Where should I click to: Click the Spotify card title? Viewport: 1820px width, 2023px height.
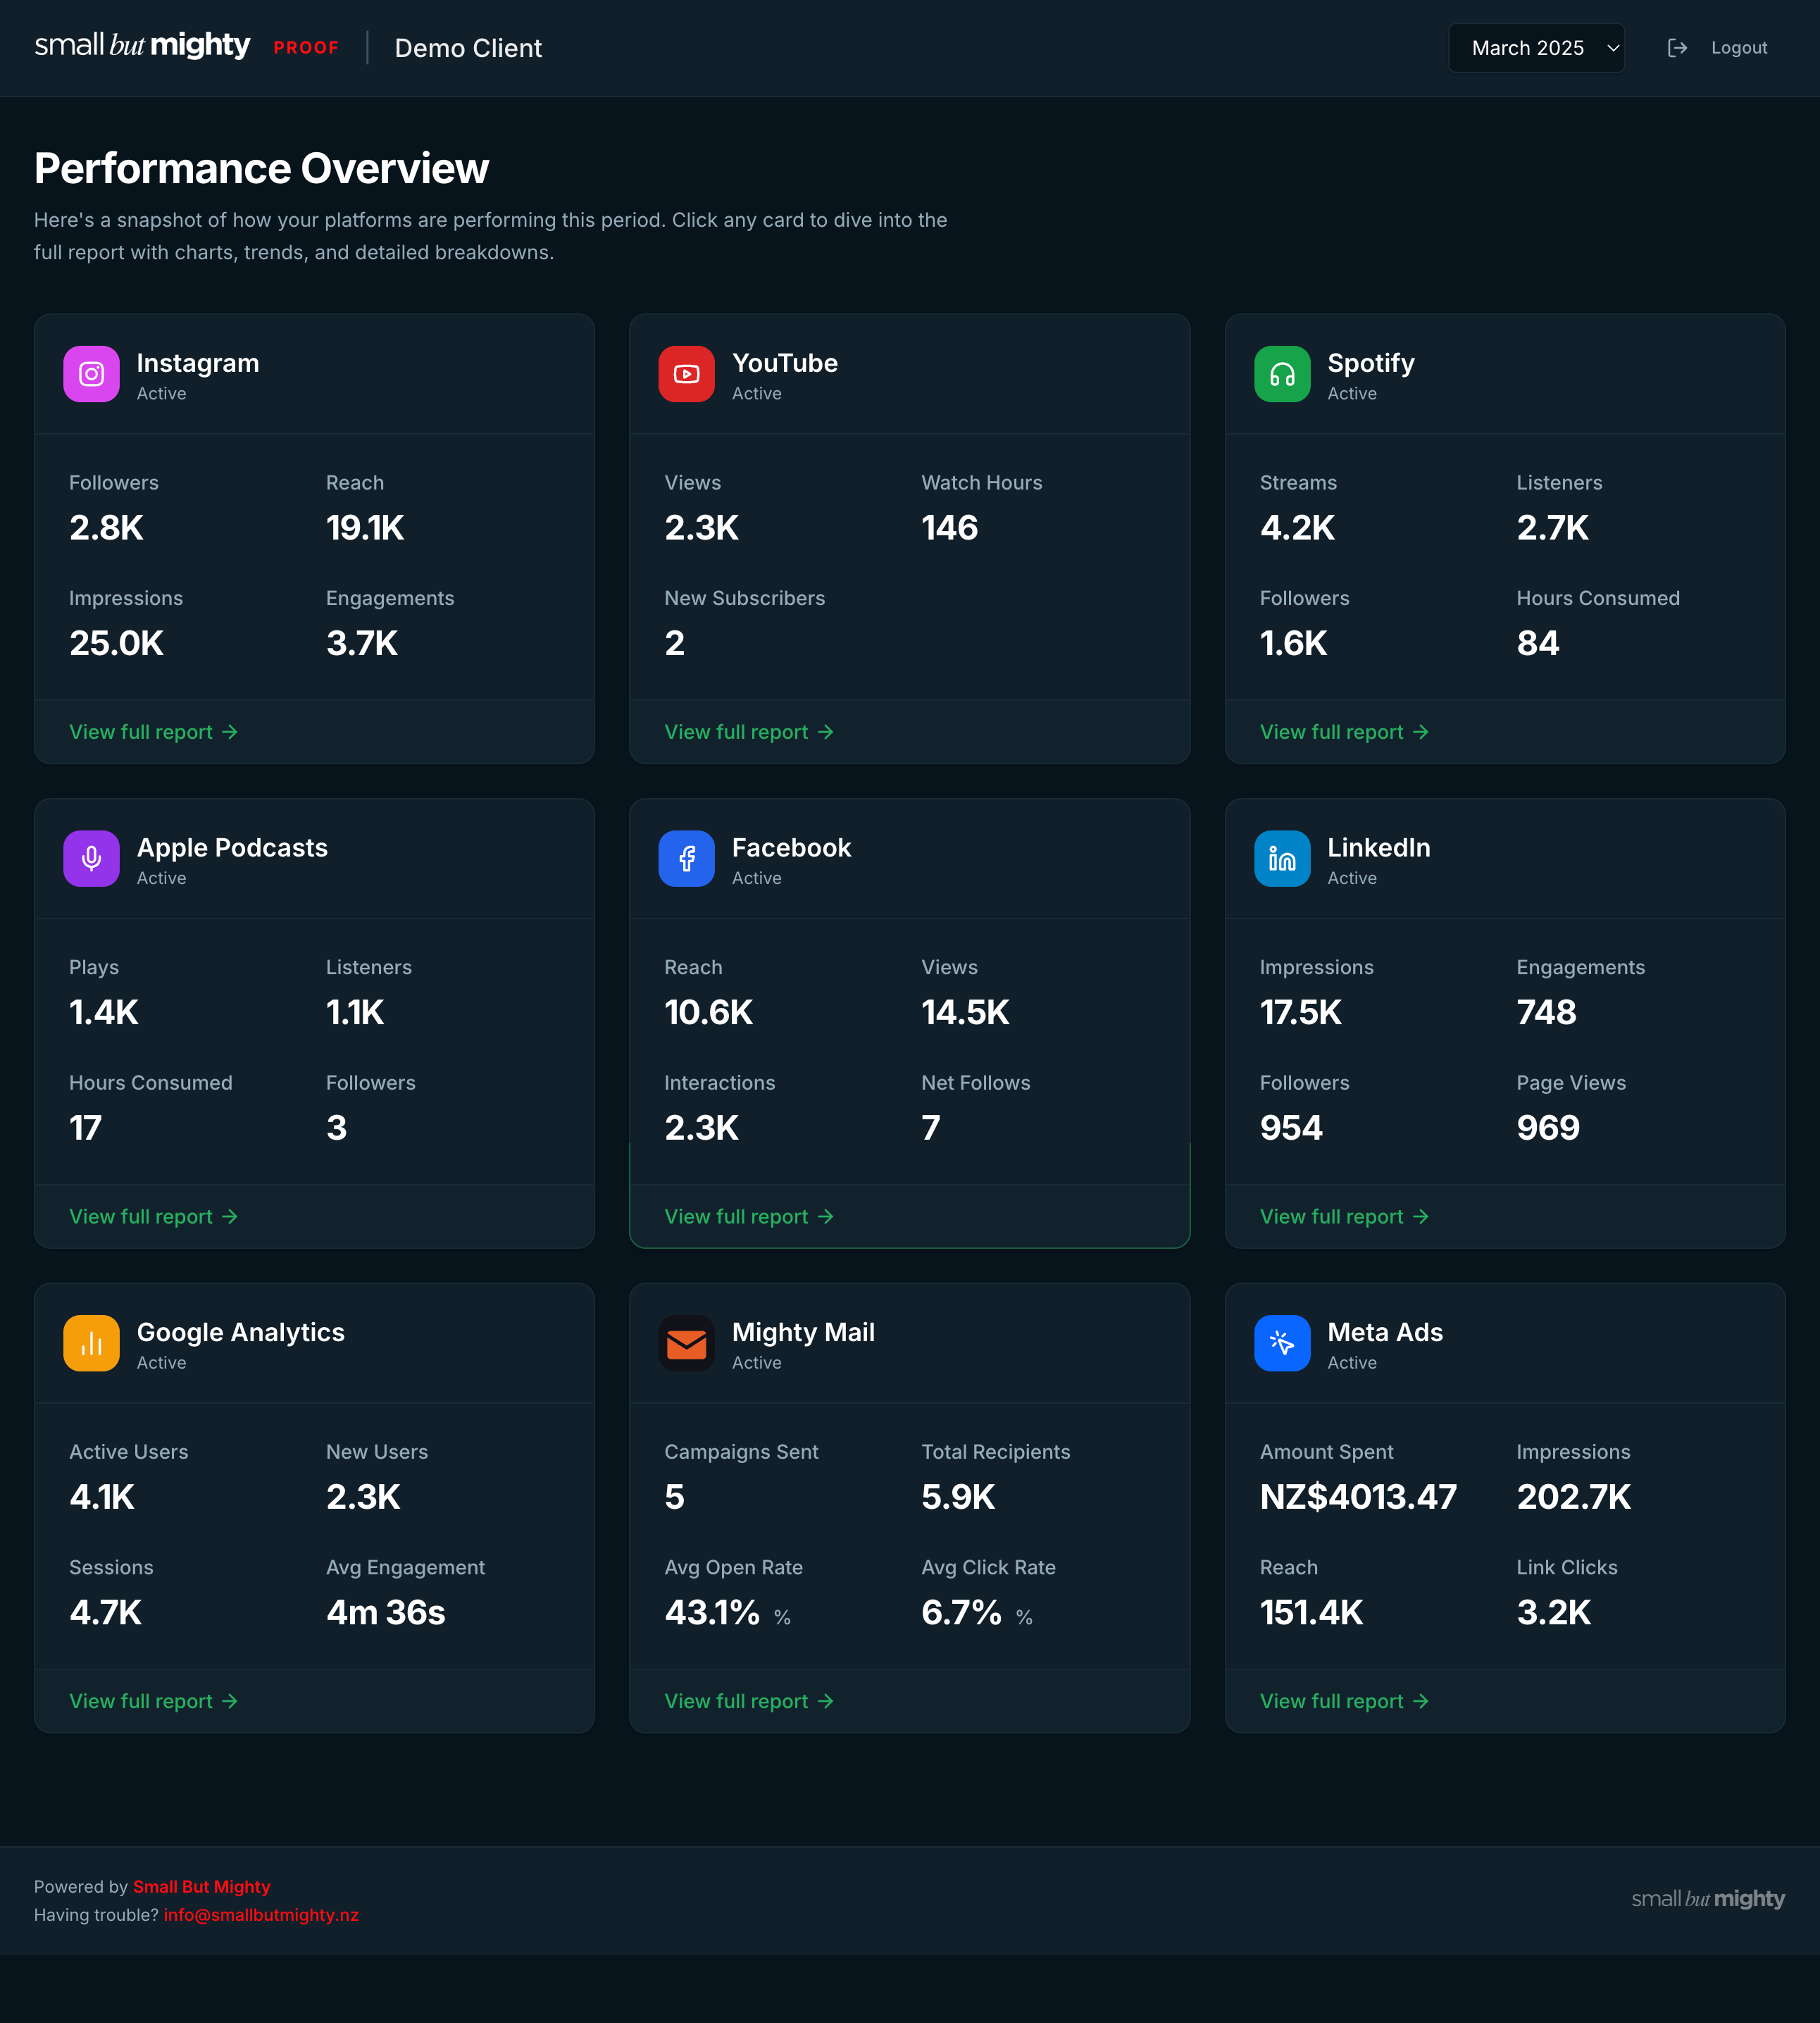(1371, 363)
